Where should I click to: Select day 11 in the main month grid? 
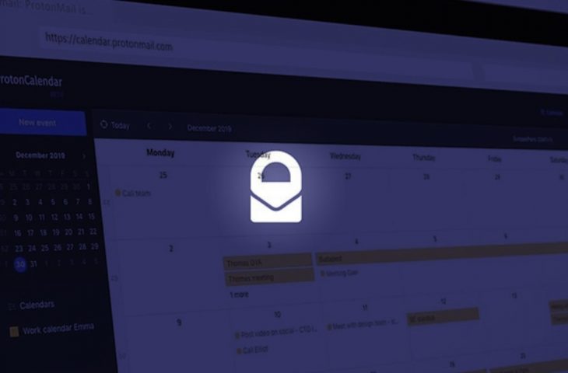(x=365, y=307)
